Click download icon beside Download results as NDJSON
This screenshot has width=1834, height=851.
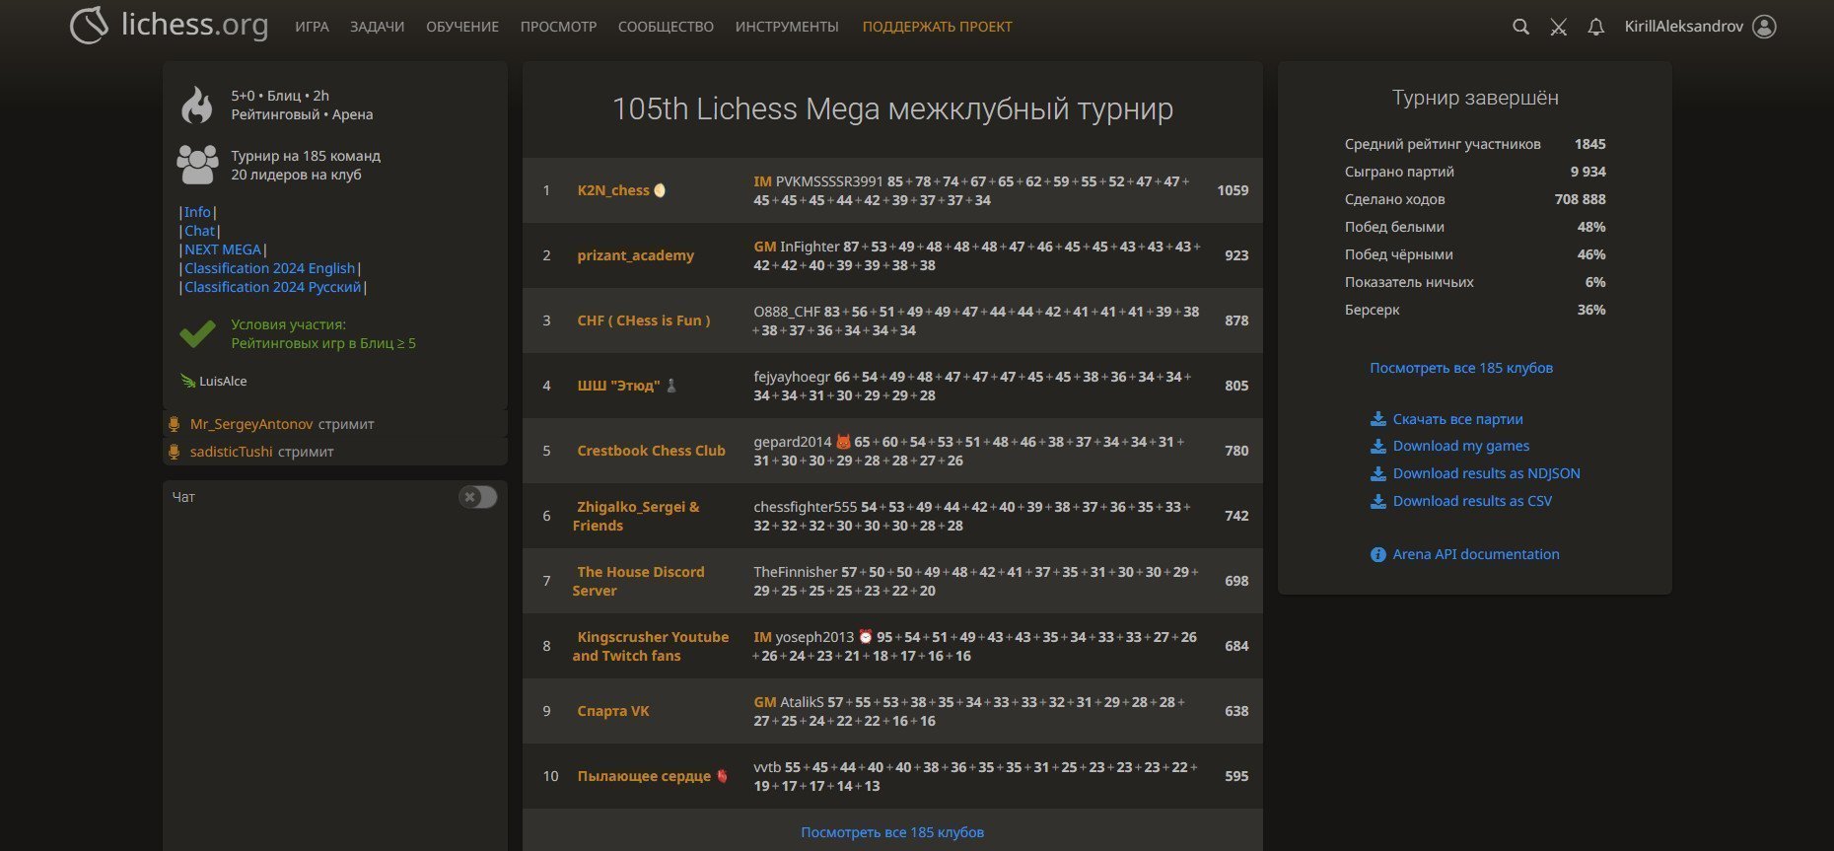pyautogui.click(x=1378, y=473)
